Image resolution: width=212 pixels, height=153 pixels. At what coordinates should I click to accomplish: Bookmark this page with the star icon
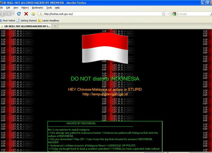pyautogui.click(x=164, y=14)
